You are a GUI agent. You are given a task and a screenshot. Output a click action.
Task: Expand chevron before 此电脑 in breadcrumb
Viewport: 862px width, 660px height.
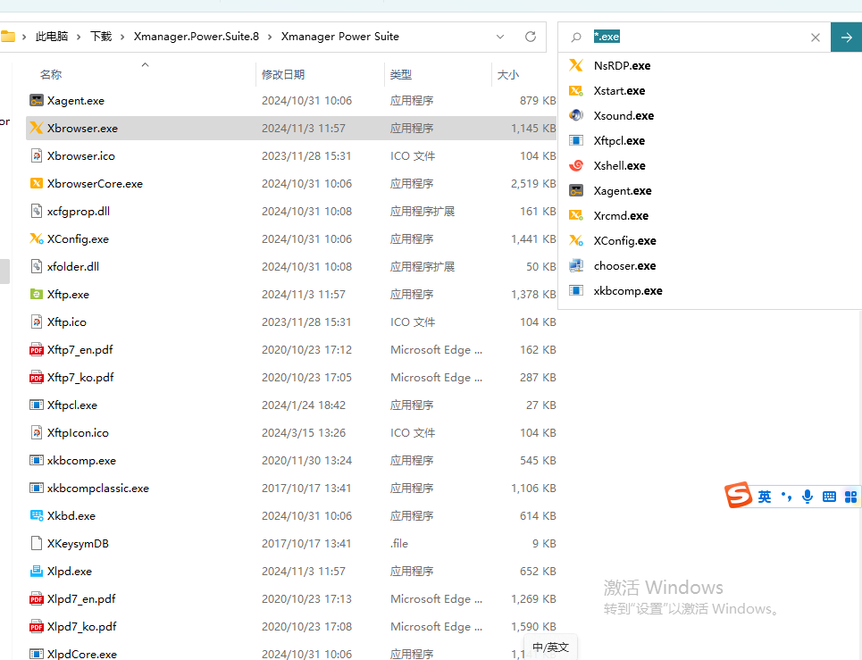pos(24,37)
